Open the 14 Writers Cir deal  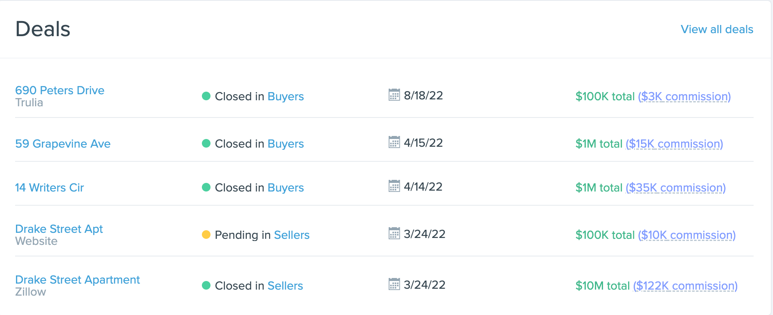pos(49,188)
